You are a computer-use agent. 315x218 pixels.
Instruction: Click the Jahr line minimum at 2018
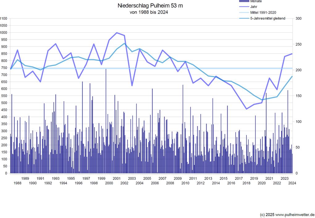point(246,109)
